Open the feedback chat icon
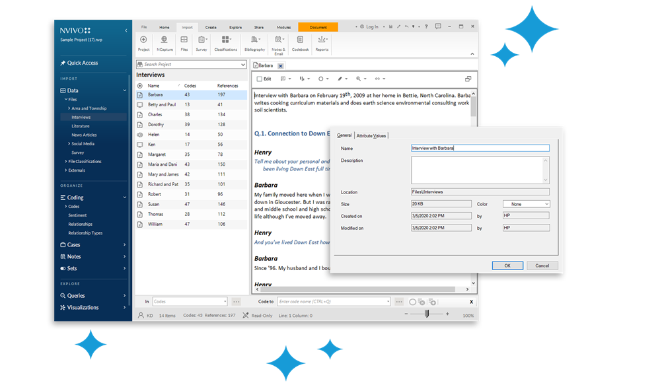Screen dimensions: 660x385 [x=438, y=26]
